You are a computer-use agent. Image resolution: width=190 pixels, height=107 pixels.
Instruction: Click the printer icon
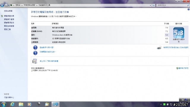point(159,48)
